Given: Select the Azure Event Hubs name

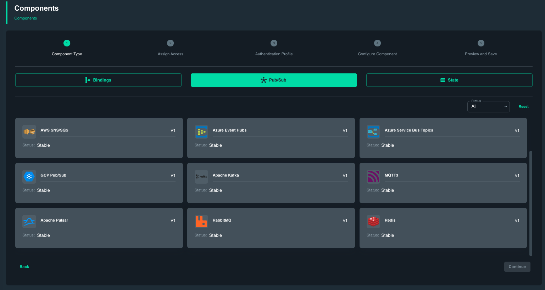Looking at the screenshot, I should point(229,130).
